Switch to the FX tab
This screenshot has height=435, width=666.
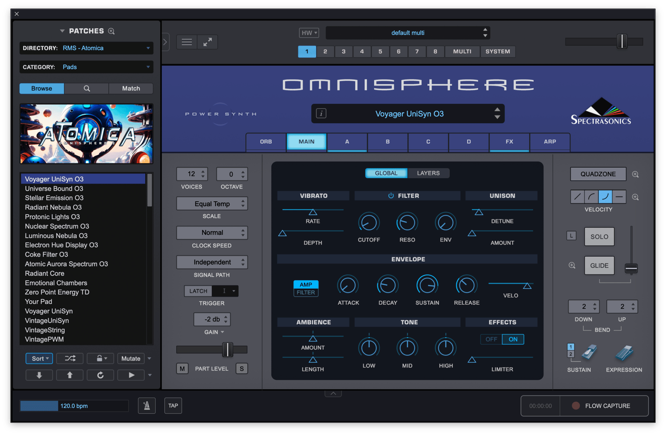[x=509, y=142]
